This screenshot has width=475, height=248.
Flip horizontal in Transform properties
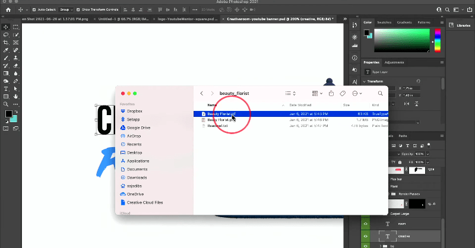pos(407,104)
